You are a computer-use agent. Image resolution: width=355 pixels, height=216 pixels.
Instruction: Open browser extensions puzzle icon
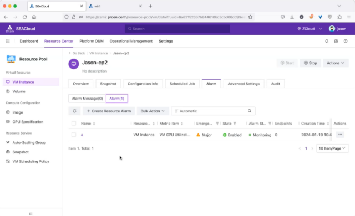coord(339,17)
